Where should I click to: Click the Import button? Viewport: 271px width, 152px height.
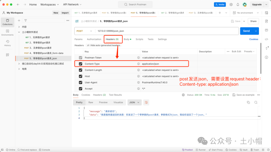point(65,13)
